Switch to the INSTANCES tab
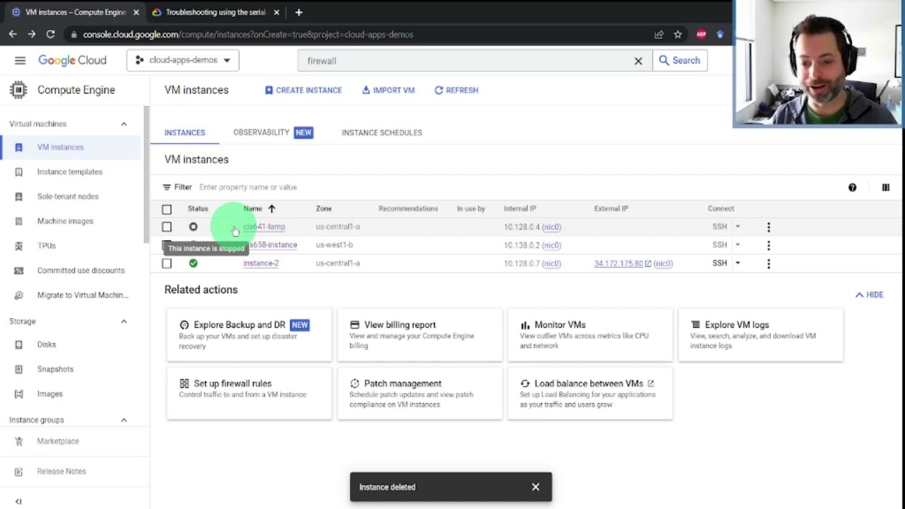 [x=185, y=133]
